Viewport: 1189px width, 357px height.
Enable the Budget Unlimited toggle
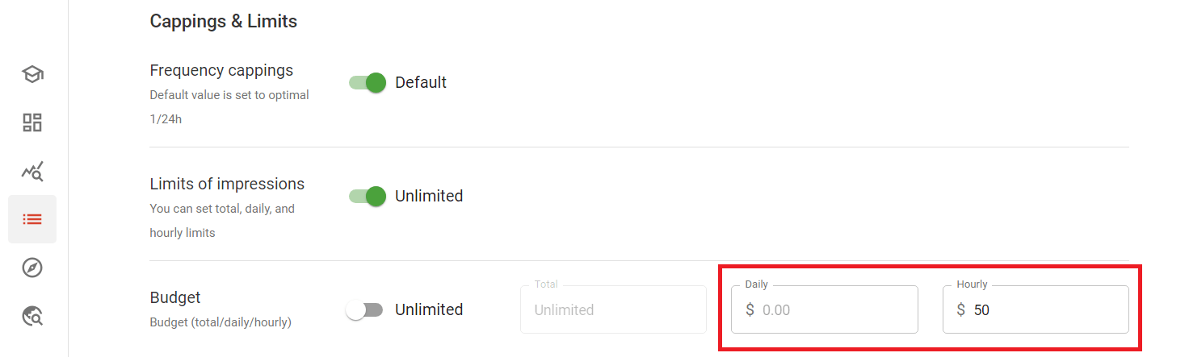tap(364, 309)
